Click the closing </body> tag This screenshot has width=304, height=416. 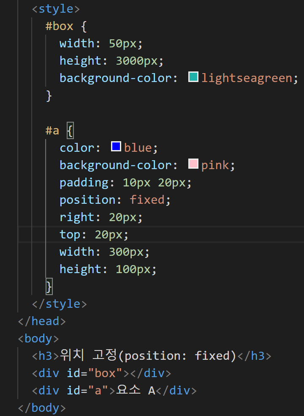[x=42, y=408]
